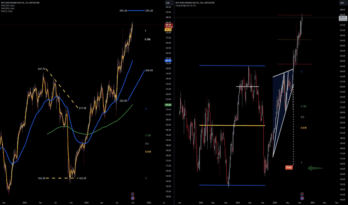Click the orange 0.618 Fibonacci level on daily chart
Image resolution: width=348 pixels, height=205 pixels.
point(148,152)
